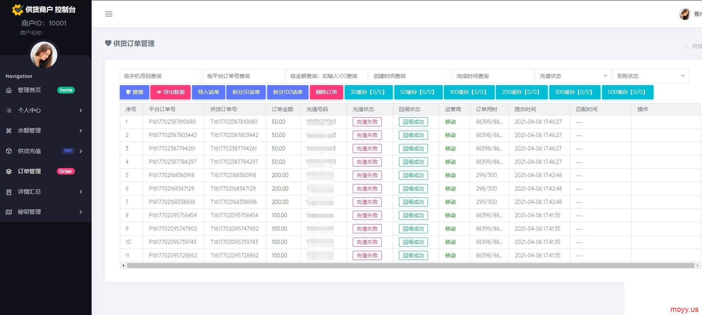The width and height of the screenshot is (702, 315).
Task: Click the document icon beside 详情汇总
Action: coord(9,192)
